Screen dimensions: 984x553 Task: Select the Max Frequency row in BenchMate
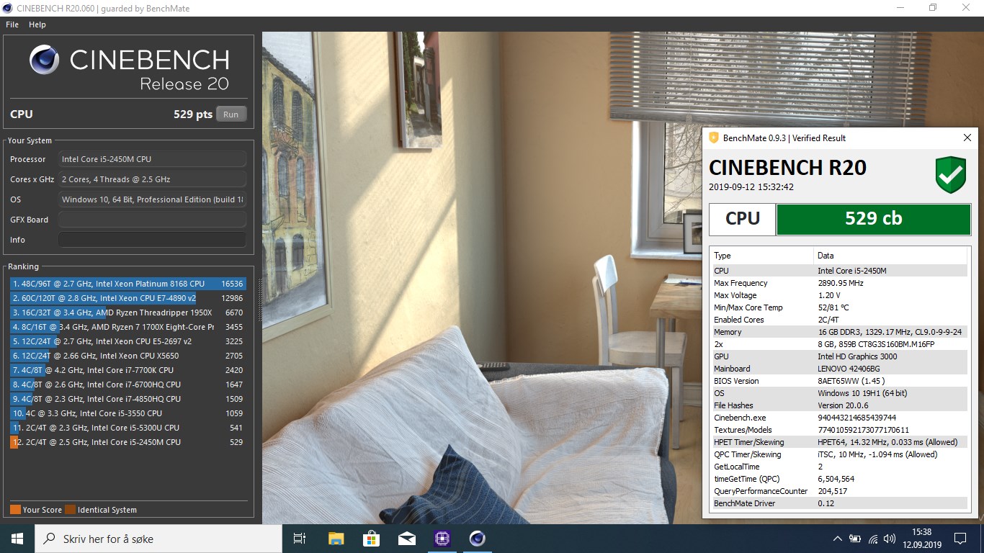coord(839,283)
